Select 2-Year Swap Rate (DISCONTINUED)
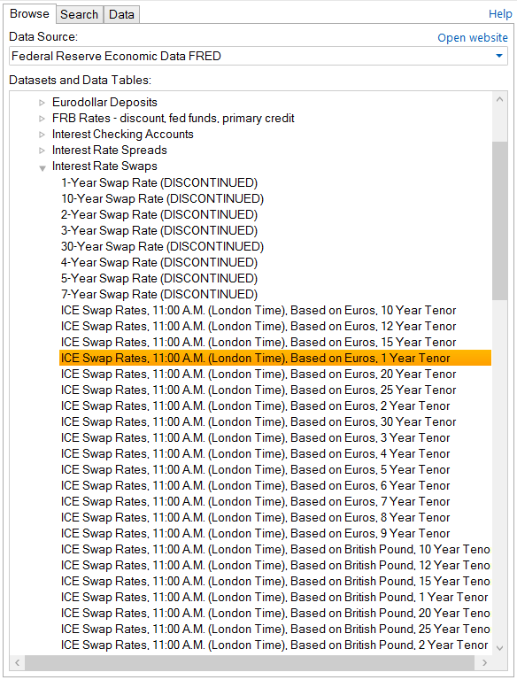 [x=159, y=214]
